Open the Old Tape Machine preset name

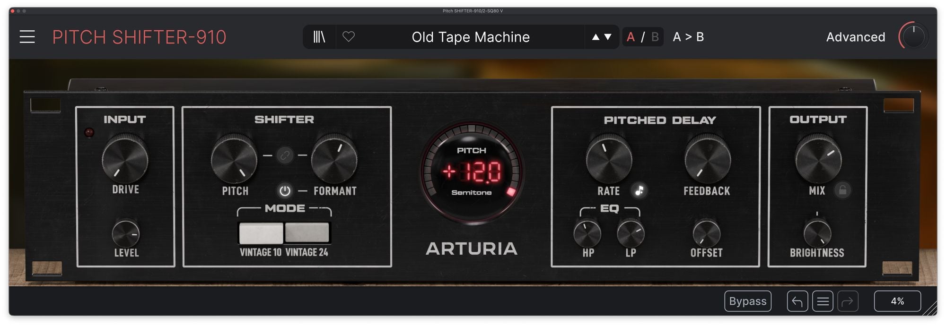point(470,37)
